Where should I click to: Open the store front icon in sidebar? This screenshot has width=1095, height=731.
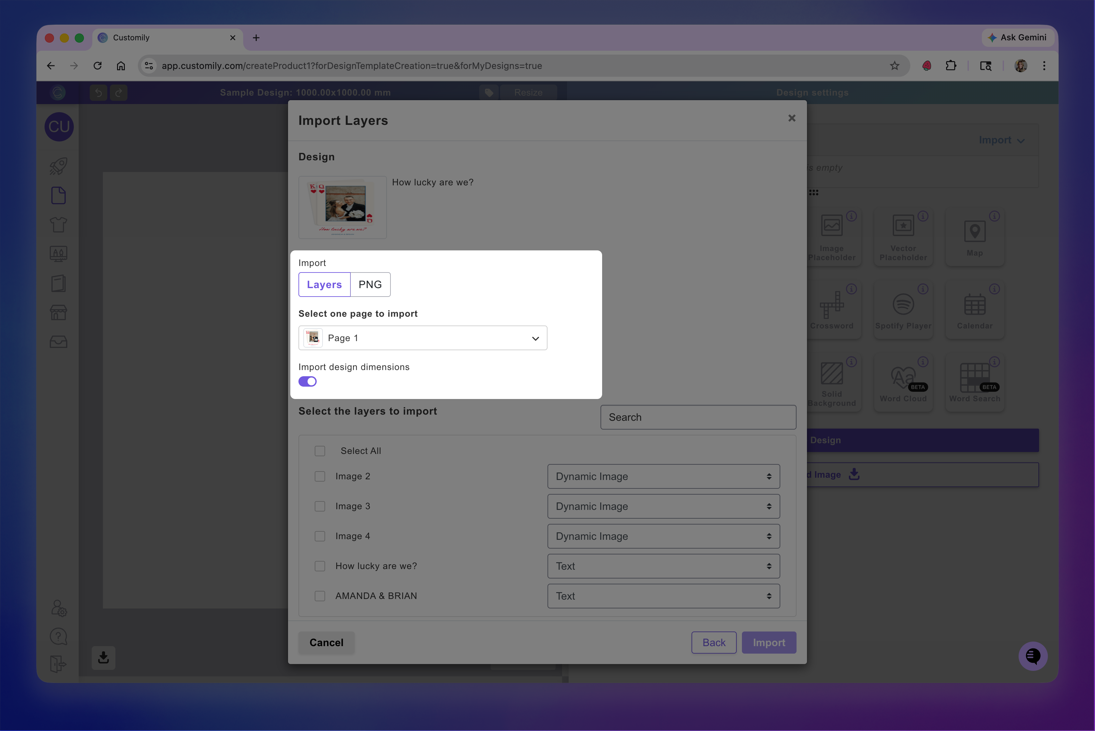[58, 312]
